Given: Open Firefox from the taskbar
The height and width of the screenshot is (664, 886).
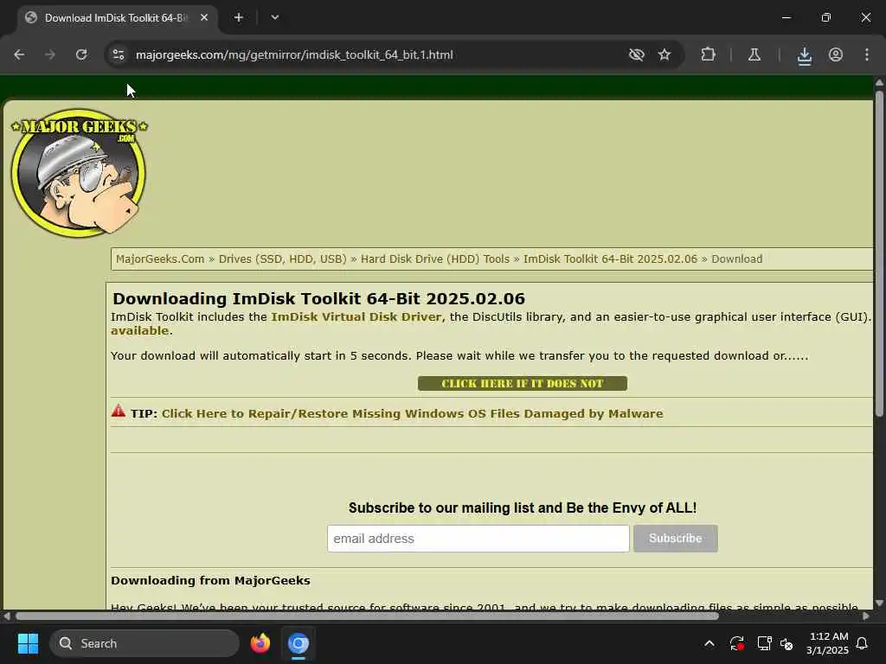Looking at the screenshot, I should [260, 643].
